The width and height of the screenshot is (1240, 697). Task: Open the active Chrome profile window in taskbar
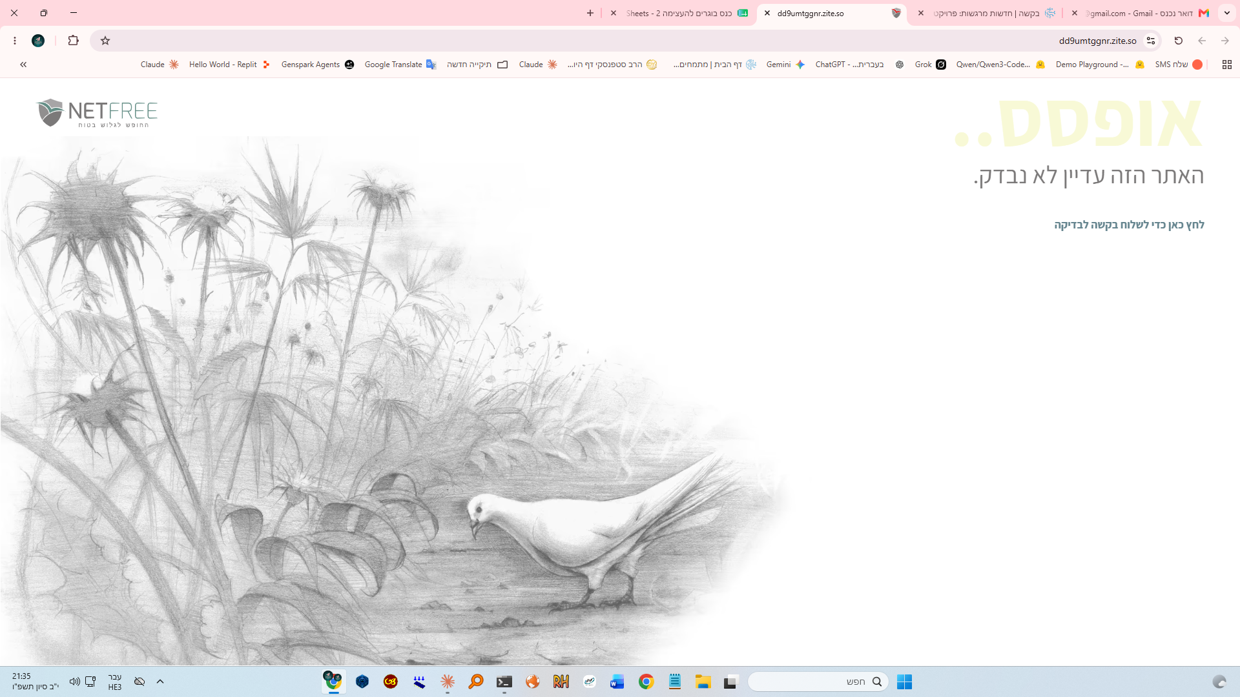point(333,682)
